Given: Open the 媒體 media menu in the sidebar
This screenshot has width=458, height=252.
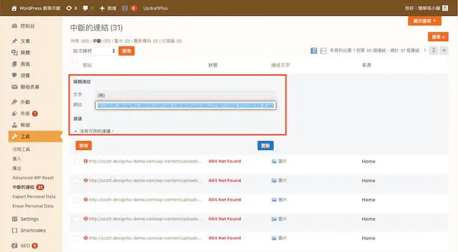Looking at the screenshot, I should pos(21,52).
